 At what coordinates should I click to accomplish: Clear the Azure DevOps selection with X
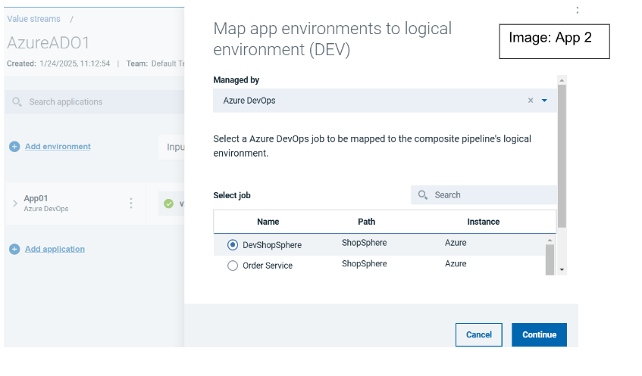[531, 101]
